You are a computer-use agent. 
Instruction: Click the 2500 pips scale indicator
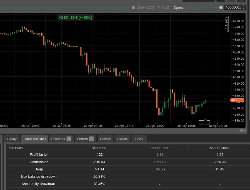226,24
